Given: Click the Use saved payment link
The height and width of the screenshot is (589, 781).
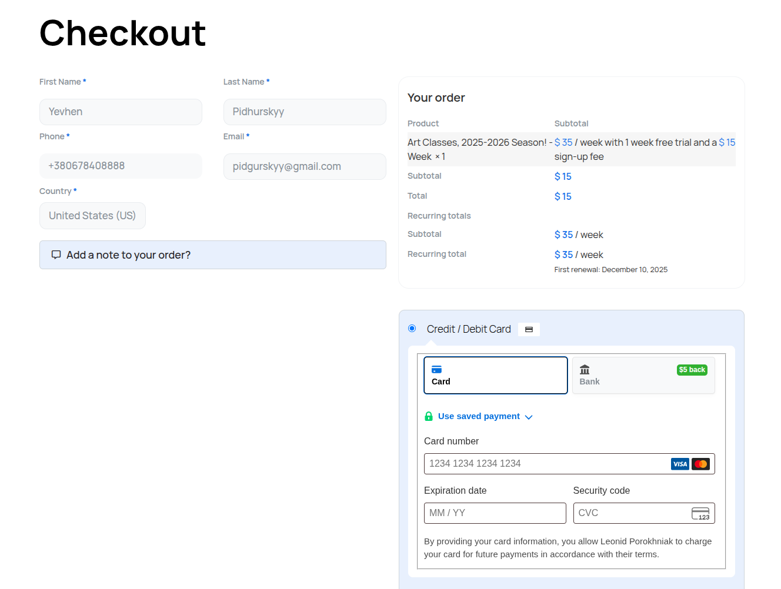Looking at the screenshot, I should [479, 416].
